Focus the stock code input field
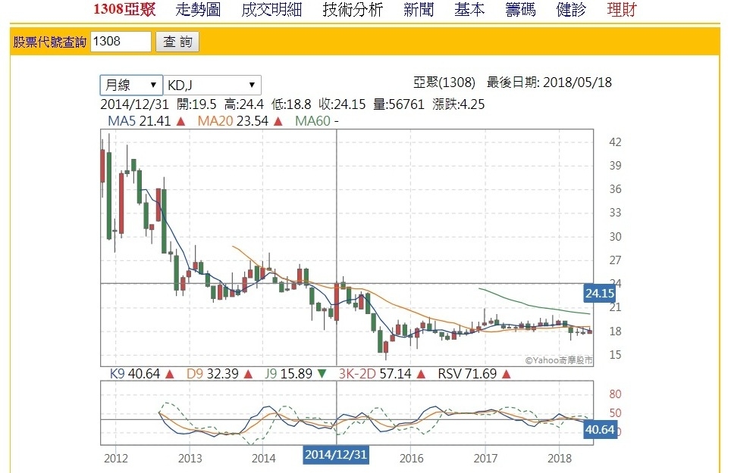Image resolution: width=731 pixels, height=473 pixels. 121,42
